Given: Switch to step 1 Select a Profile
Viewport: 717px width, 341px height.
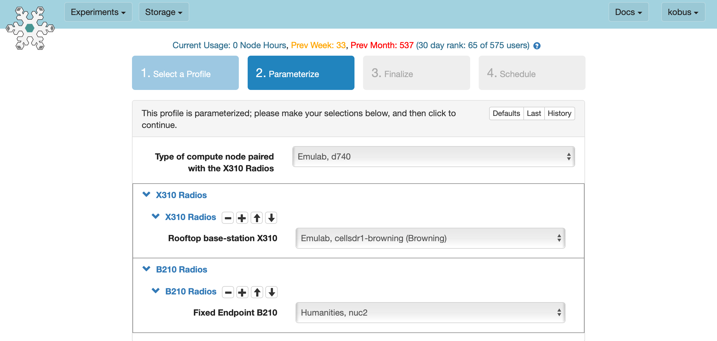Looking at the screenshot, I should click(185, 73).
